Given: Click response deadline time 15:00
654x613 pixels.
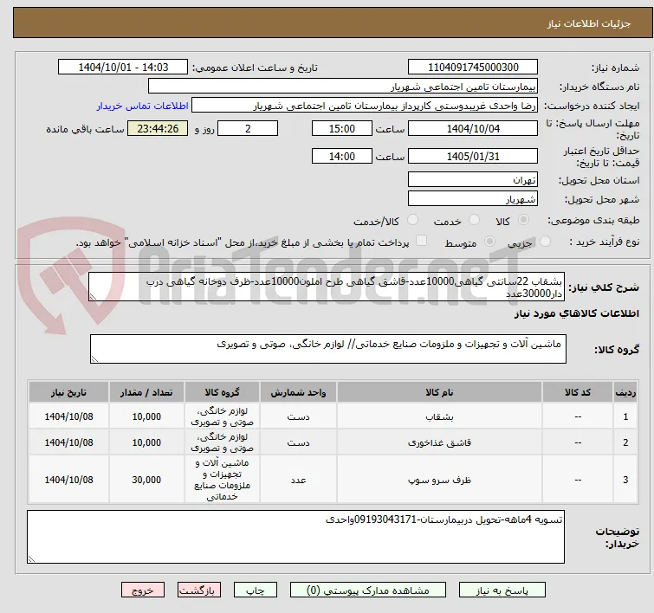Looking at the screenshot, I should tap(341, 128).
